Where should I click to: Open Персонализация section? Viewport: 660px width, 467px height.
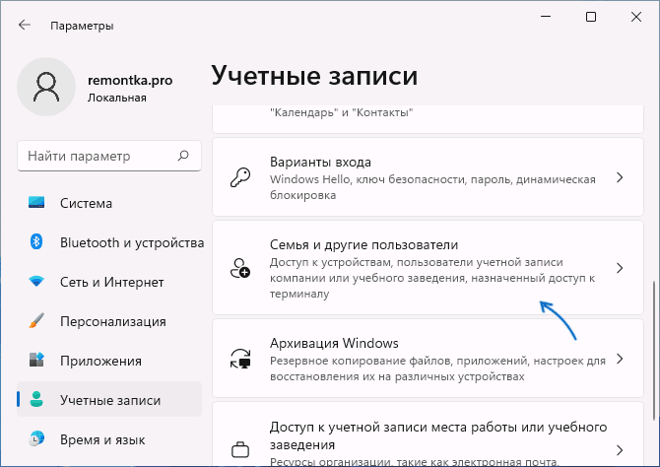coord(109,321)
